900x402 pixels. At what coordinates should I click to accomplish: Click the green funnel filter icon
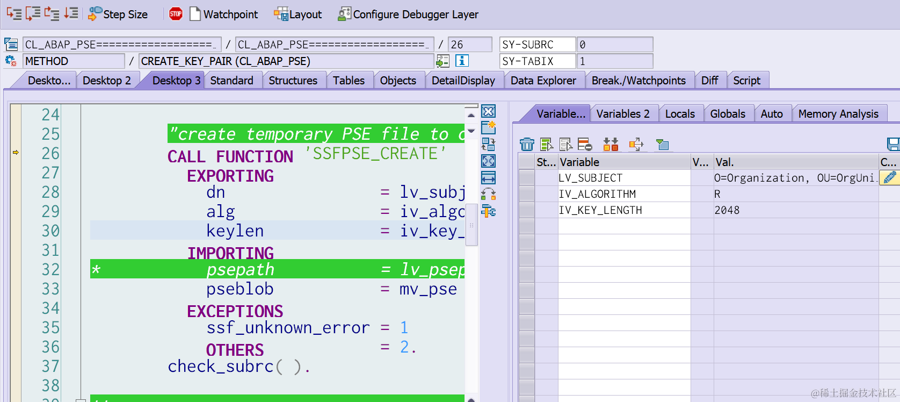[x=663, y=144]
